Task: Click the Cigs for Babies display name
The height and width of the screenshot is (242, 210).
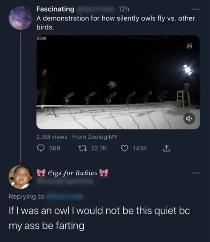Action: (x=73, y=173)
